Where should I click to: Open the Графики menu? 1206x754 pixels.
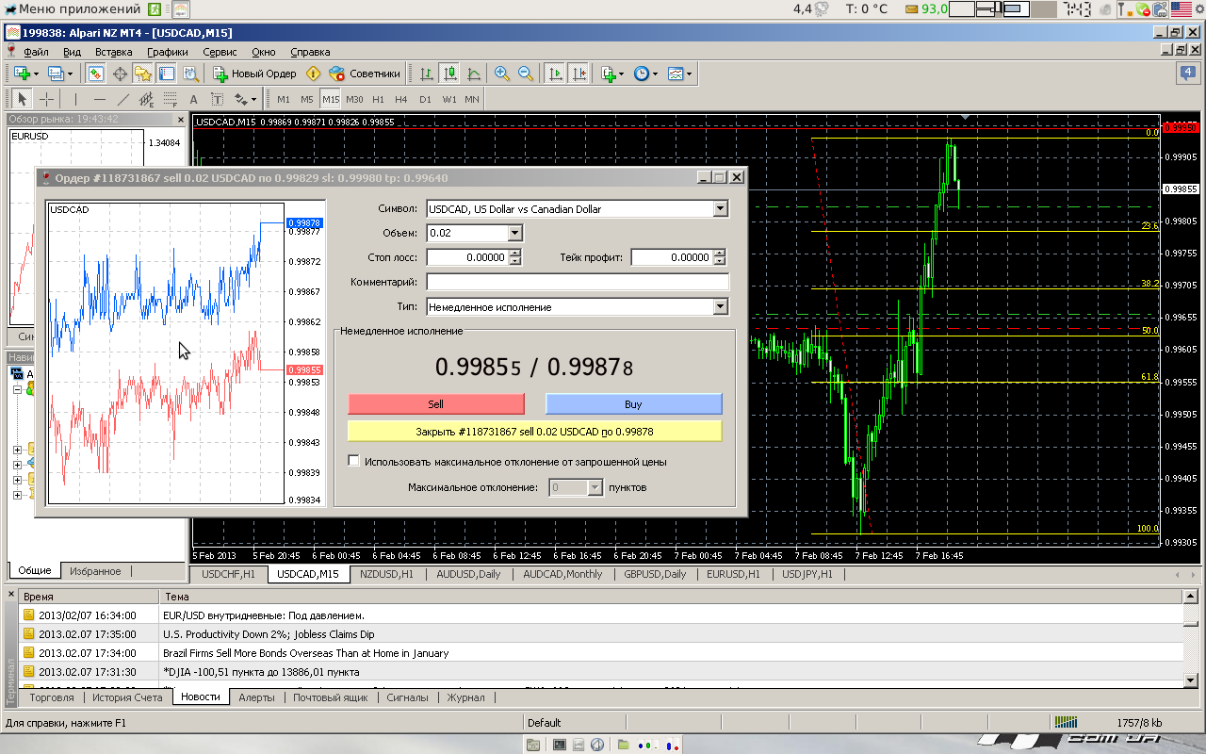167,52
